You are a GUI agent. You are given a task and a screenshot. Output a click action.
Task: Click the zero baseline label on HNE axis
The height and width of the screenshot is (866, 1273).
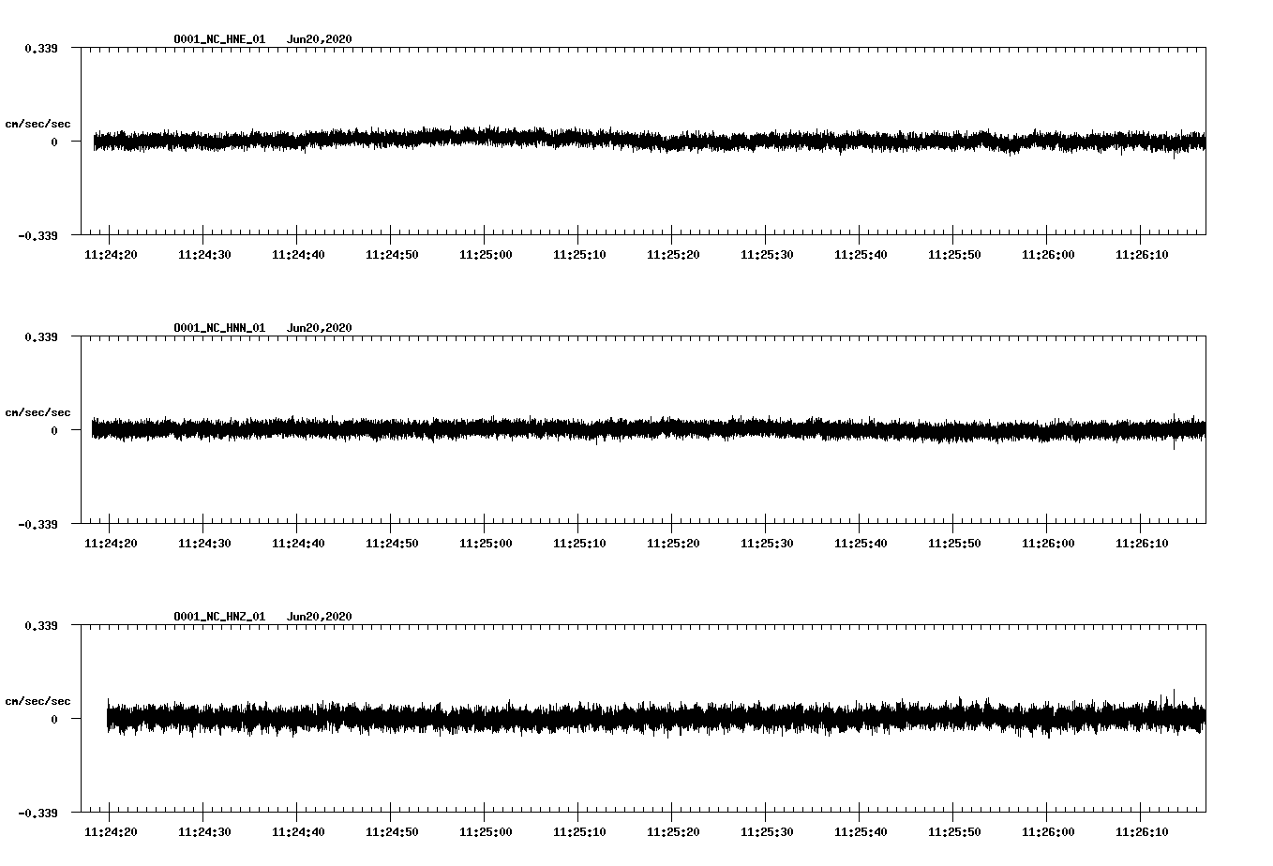tap(54, 142)
